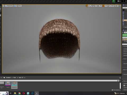The image size is (127, 95).
Task: Open the viewport options arrow dropdown
Action: [3, 6]
